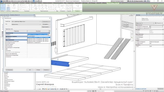Choose the profile option ending '450 мм'
Viewport: 164px width, 92px height.
[x=39, y=41]
